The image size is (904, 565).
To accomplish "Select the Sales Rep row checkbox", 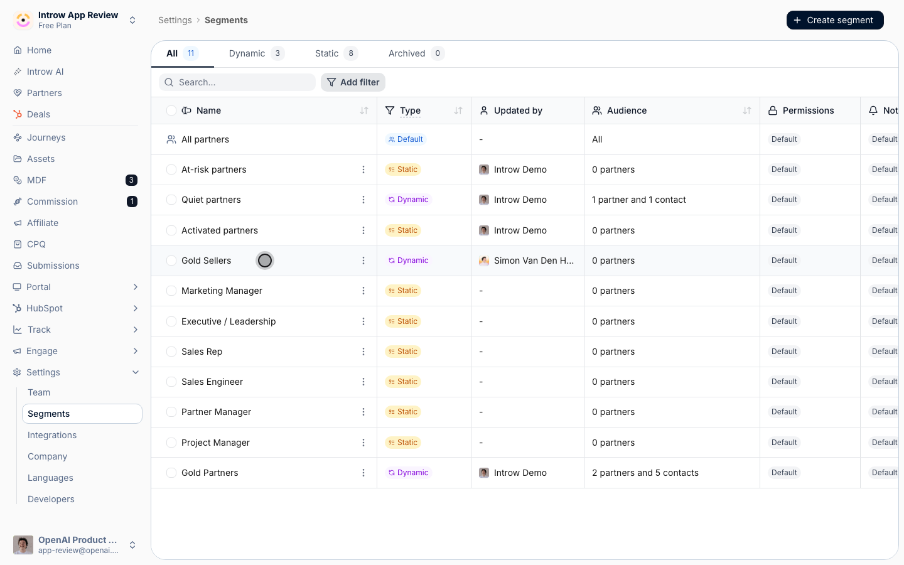I will 171,352.
